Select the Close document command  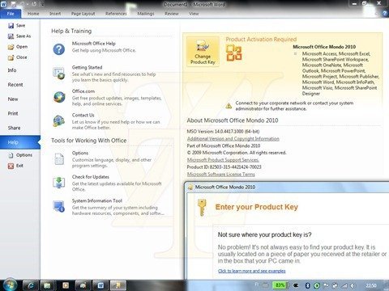pyautogui.click(x=18, y=57)
